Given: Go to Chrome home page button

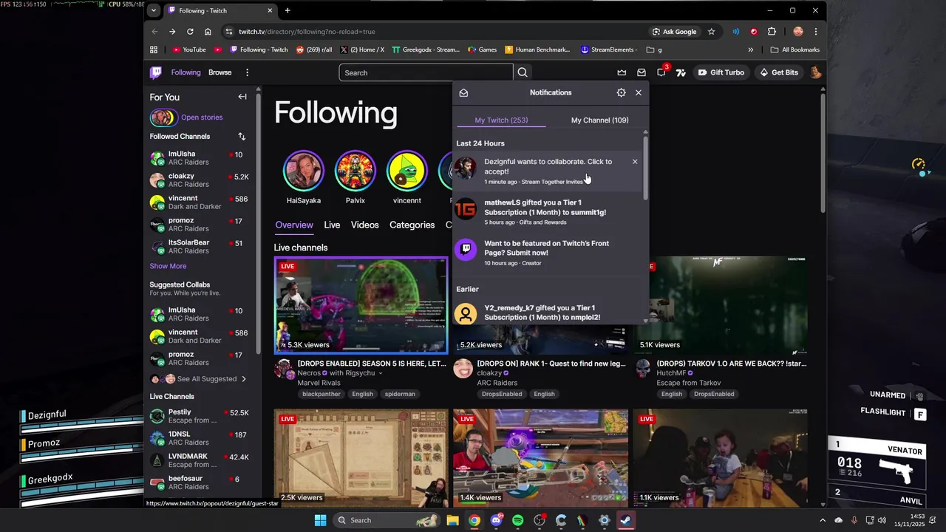Looking at the screenshot, I should (x=208, y=32).
